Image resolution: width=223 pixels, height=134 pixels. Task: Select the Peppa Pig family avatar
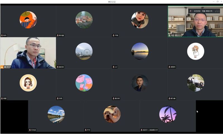coord(84,83)
